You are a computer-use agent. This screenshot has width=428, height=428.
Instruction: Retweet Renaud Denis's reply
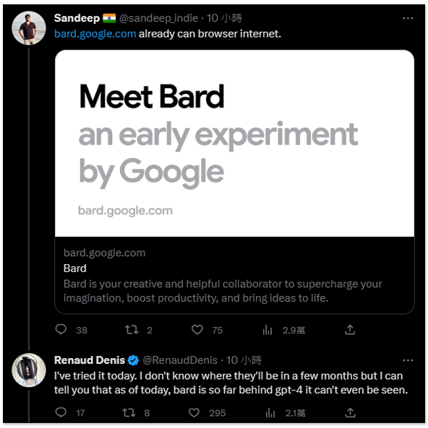click(129, 412)
